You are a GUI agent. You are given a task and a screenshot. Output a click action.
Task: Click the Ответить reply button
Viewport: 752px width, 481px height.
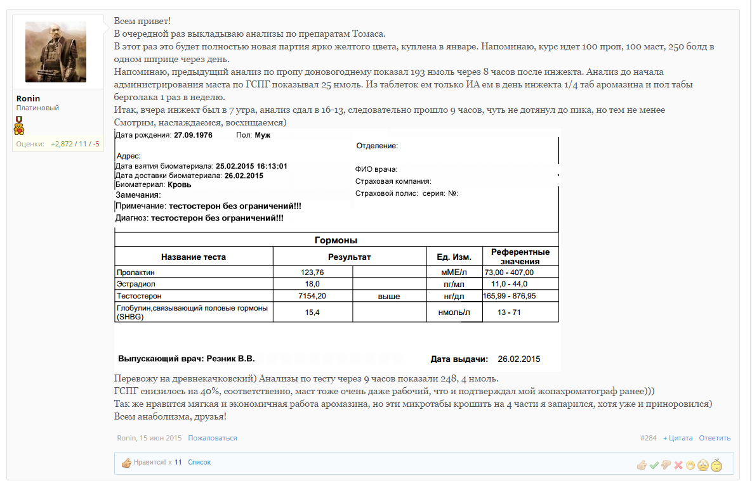click(x=715, y=438)
